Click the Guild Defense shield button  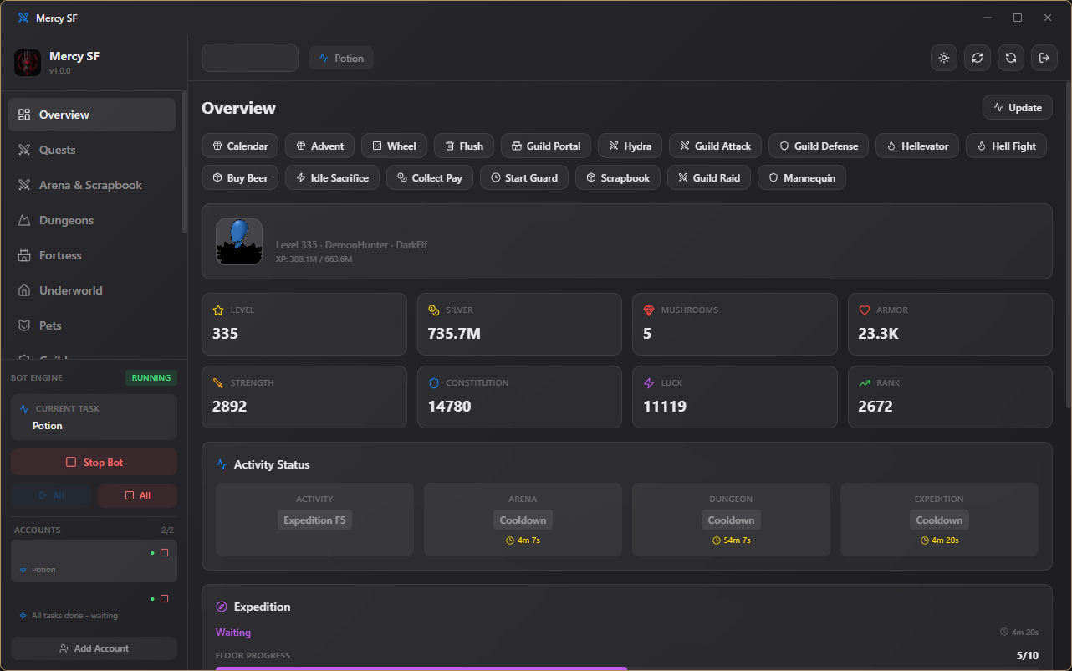pyautogui.click(x=819, y=146)
